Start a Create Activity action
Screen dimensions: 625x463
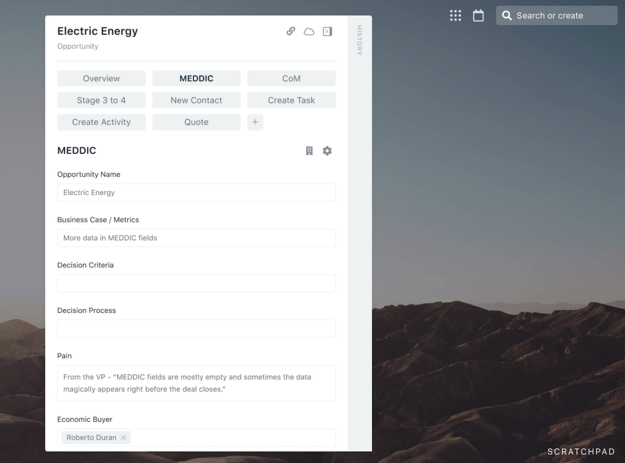click(101, 122)
